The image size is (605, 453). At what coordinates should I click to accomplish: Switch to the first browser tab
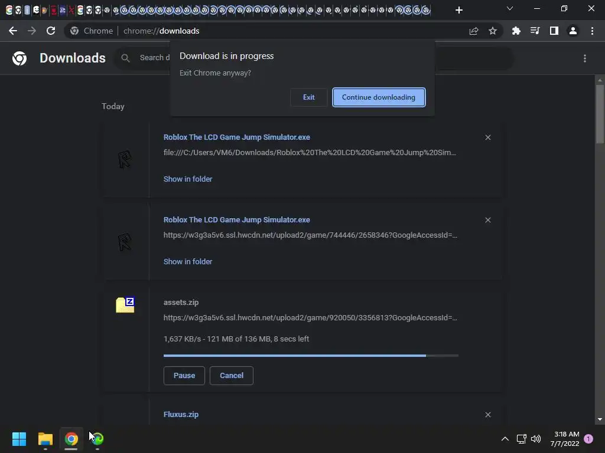coord(9,10)
